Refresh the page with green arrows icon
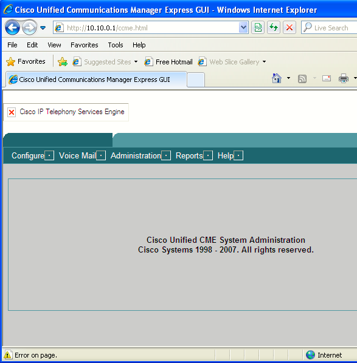 (274, 27)
